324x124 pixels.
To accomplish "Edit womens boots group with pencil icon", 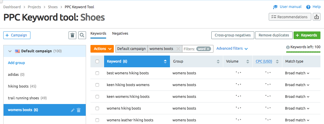I will (73, 110).
